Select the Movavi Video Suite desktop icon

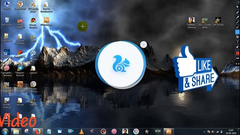pos(33,87)
